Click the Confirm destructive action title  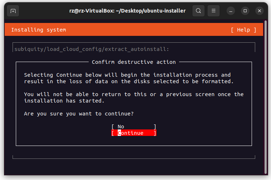click(x=134, y=62)
